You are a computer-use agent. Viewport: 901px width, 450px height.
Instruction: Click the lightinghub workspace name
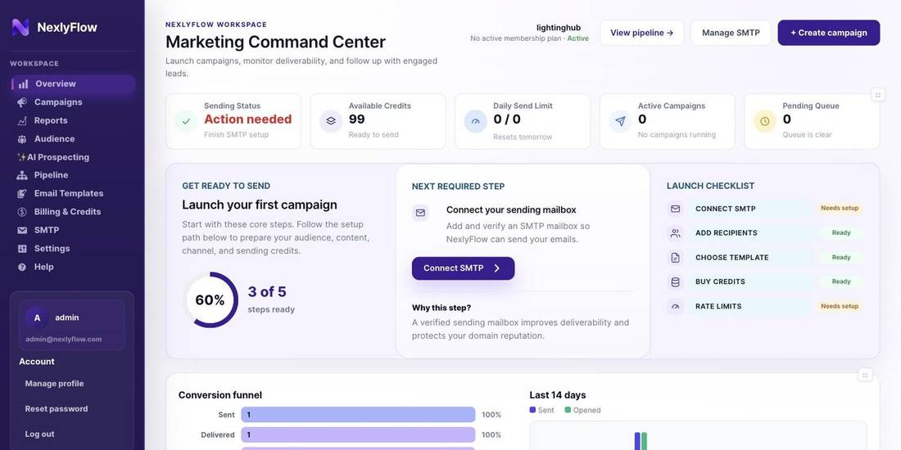click(x=559, y=28)
